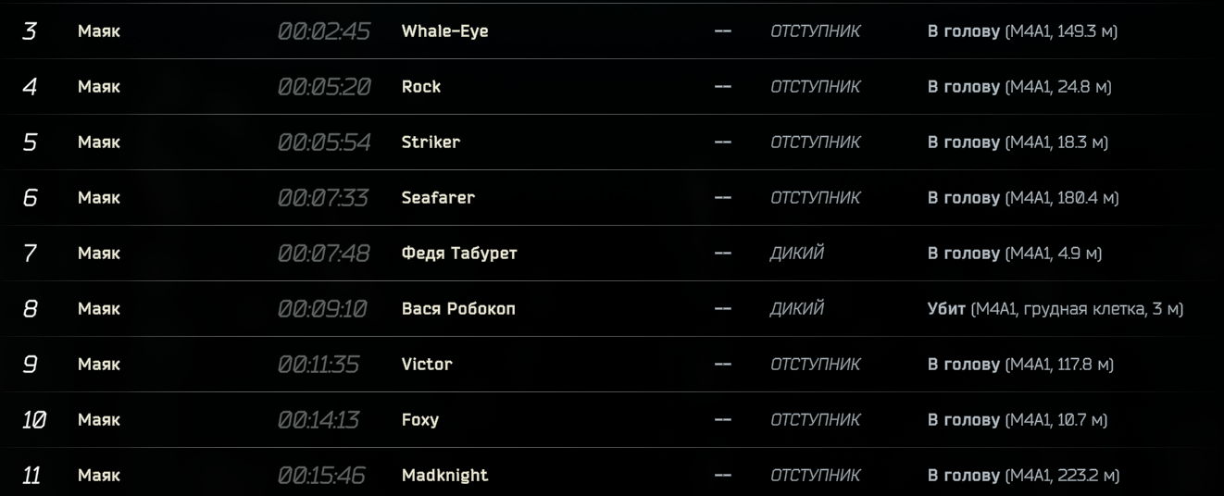Select the Foxy row name
This screenshot has width=1224, height=496.
click(420, 420)
